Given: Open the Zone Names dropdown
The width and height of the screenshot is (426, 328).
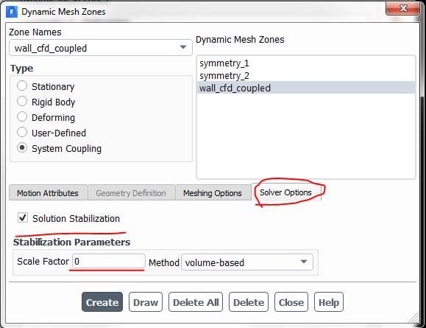Looking at the screenshot, I should click(x=101, y=48).
